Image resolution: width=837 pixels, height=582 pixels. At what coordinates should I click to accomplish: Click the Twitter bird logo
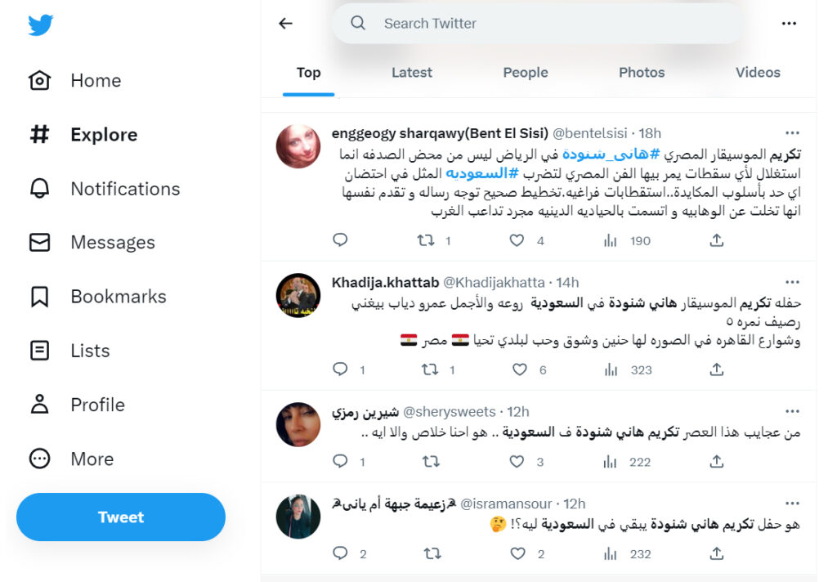(40, 25)
